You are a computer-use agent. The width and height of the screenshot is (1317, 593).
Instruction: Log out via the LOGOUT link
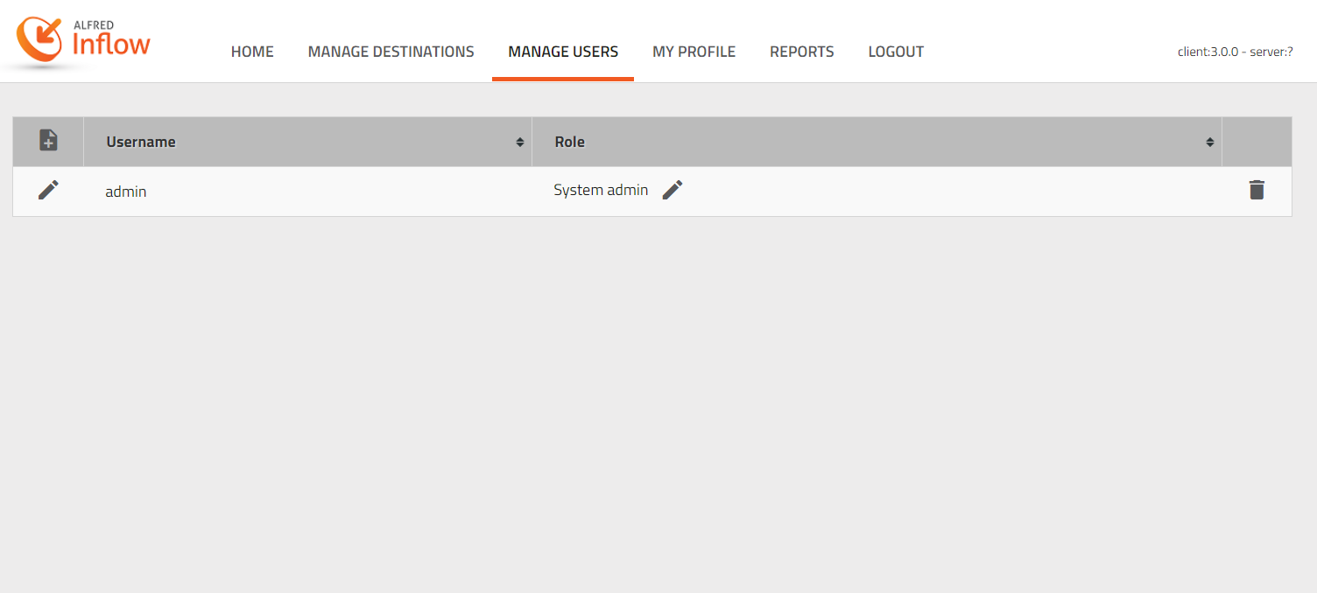coord(896,52)
